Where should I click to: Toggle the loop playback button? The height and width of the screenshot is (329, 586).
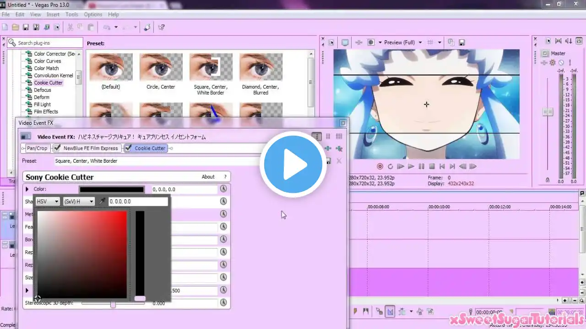coord(390,166)
